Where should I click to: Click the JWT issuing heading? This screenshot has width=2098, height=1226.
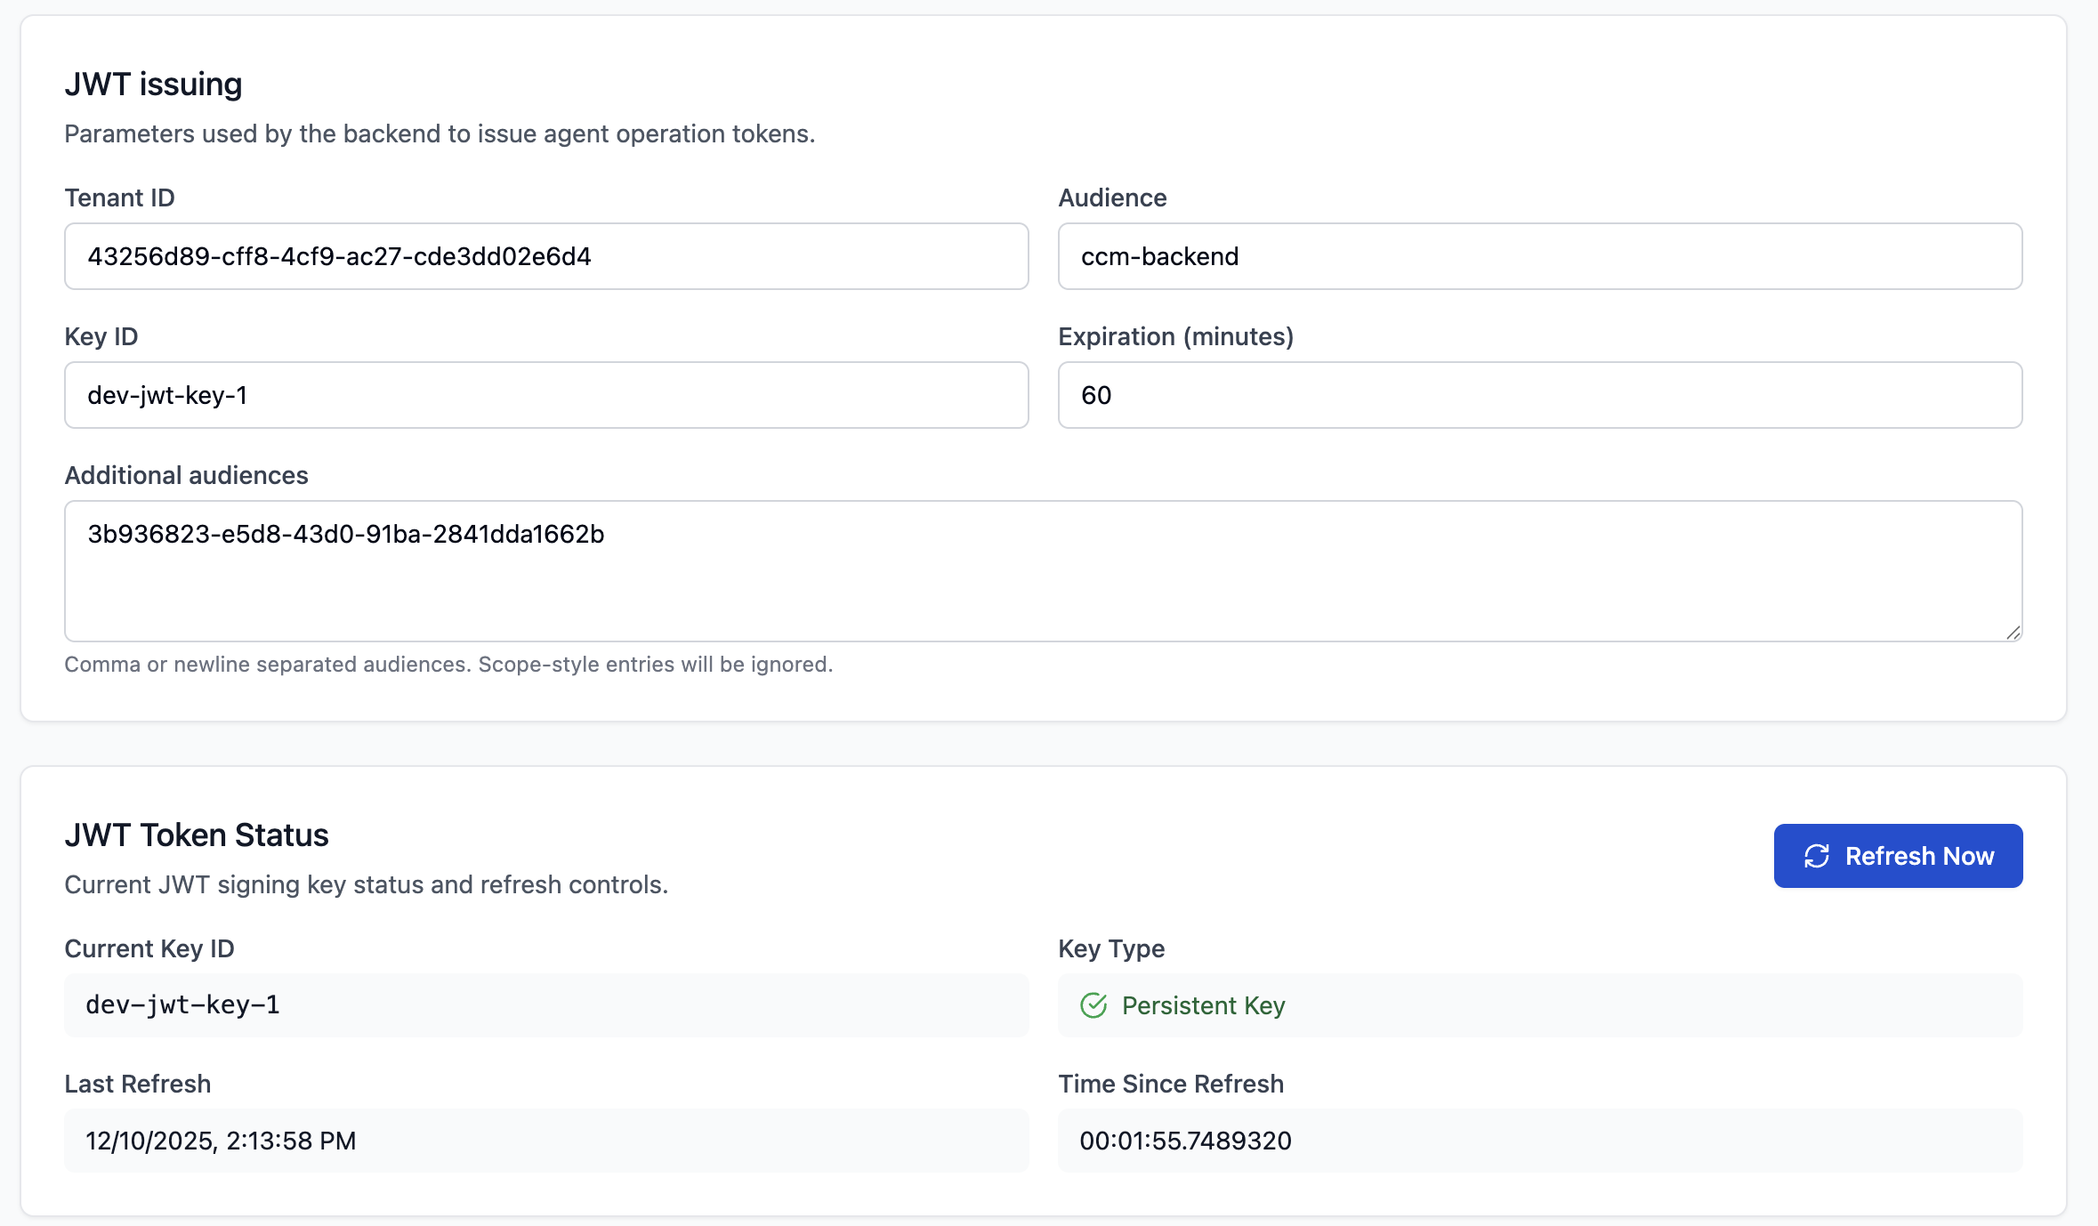[153, 85]
